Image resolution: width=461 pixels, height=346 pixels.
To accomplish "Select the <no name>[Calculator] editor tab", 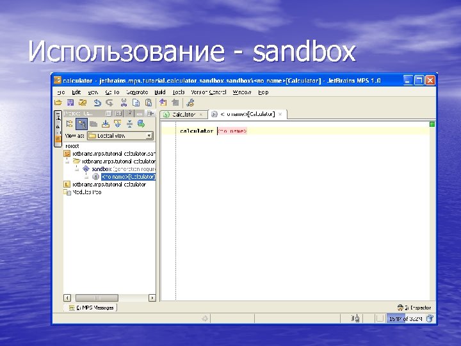I will (247, 114).
